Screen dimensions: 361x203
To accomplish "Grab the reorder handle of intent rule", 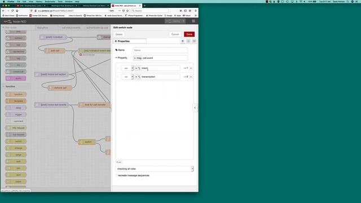I will [x=118, y=68].
